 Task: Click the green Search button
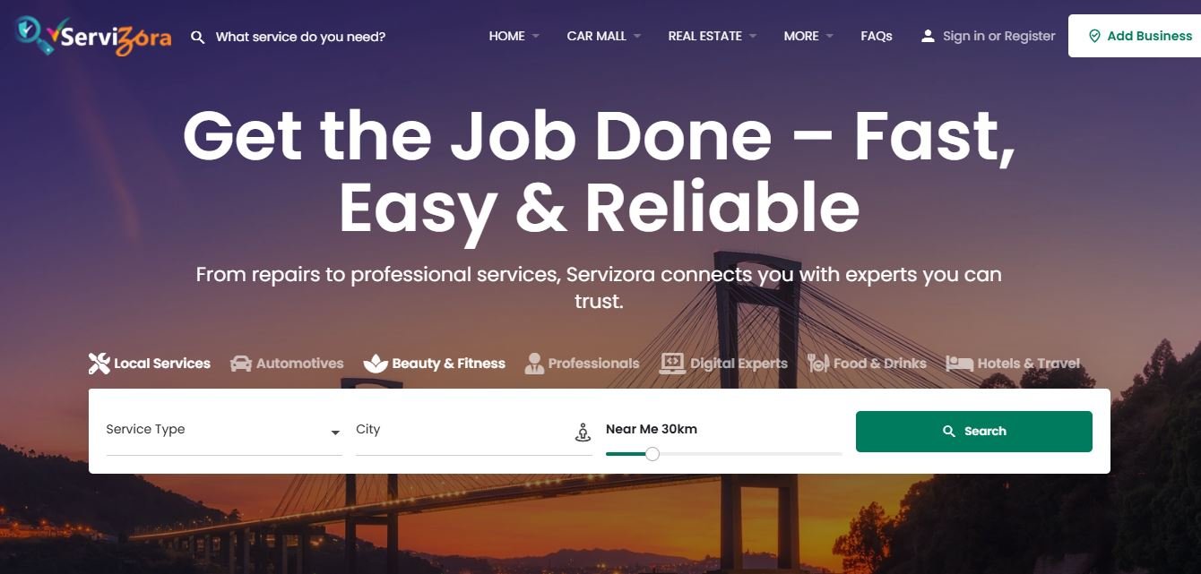[x=974, y=432]
